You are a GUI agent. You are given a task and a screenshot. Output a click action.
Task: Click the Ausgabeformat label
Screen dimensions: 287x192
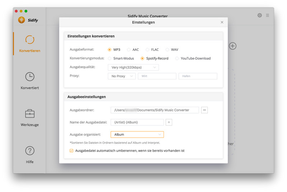coord(82,49)
